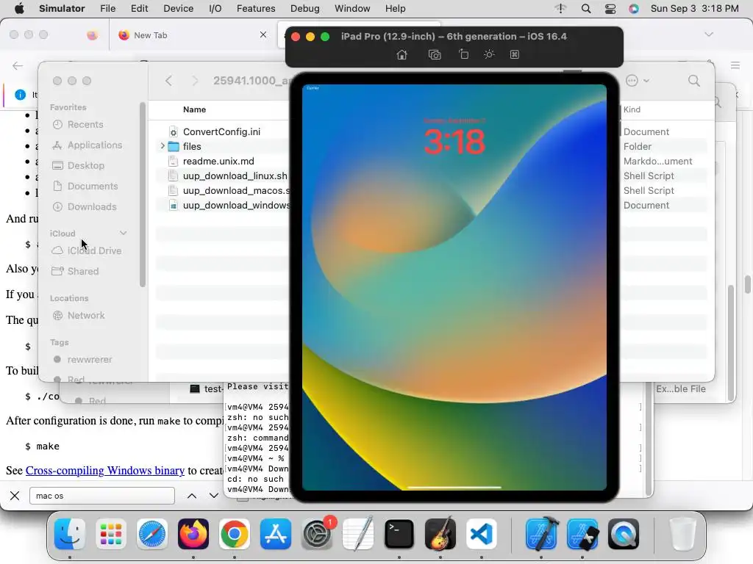Image resolution: width=753 pixels, height=564 pixels.
Task: Go to previous find result
Action: click(x=192, y=496)
